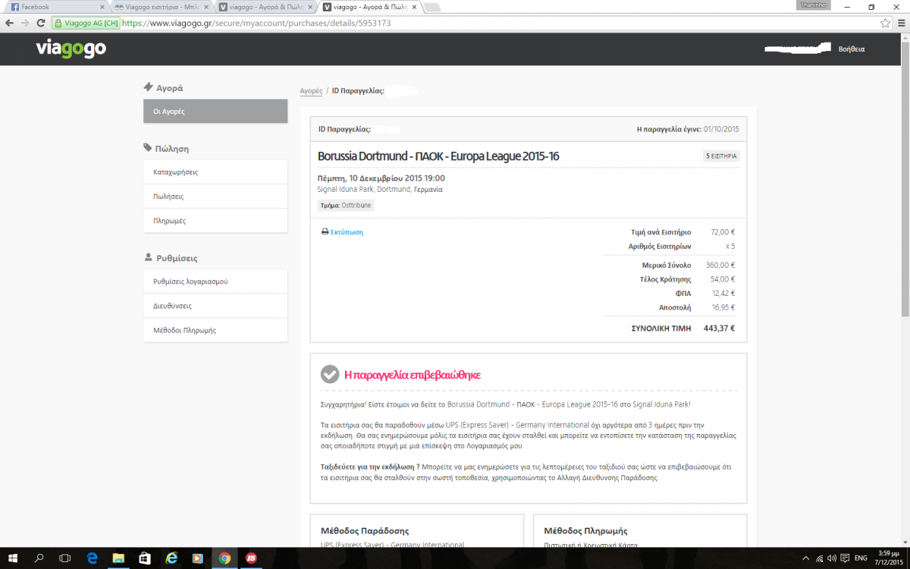Click the Τμήμα: Osttribüne tag

[346, 205]
